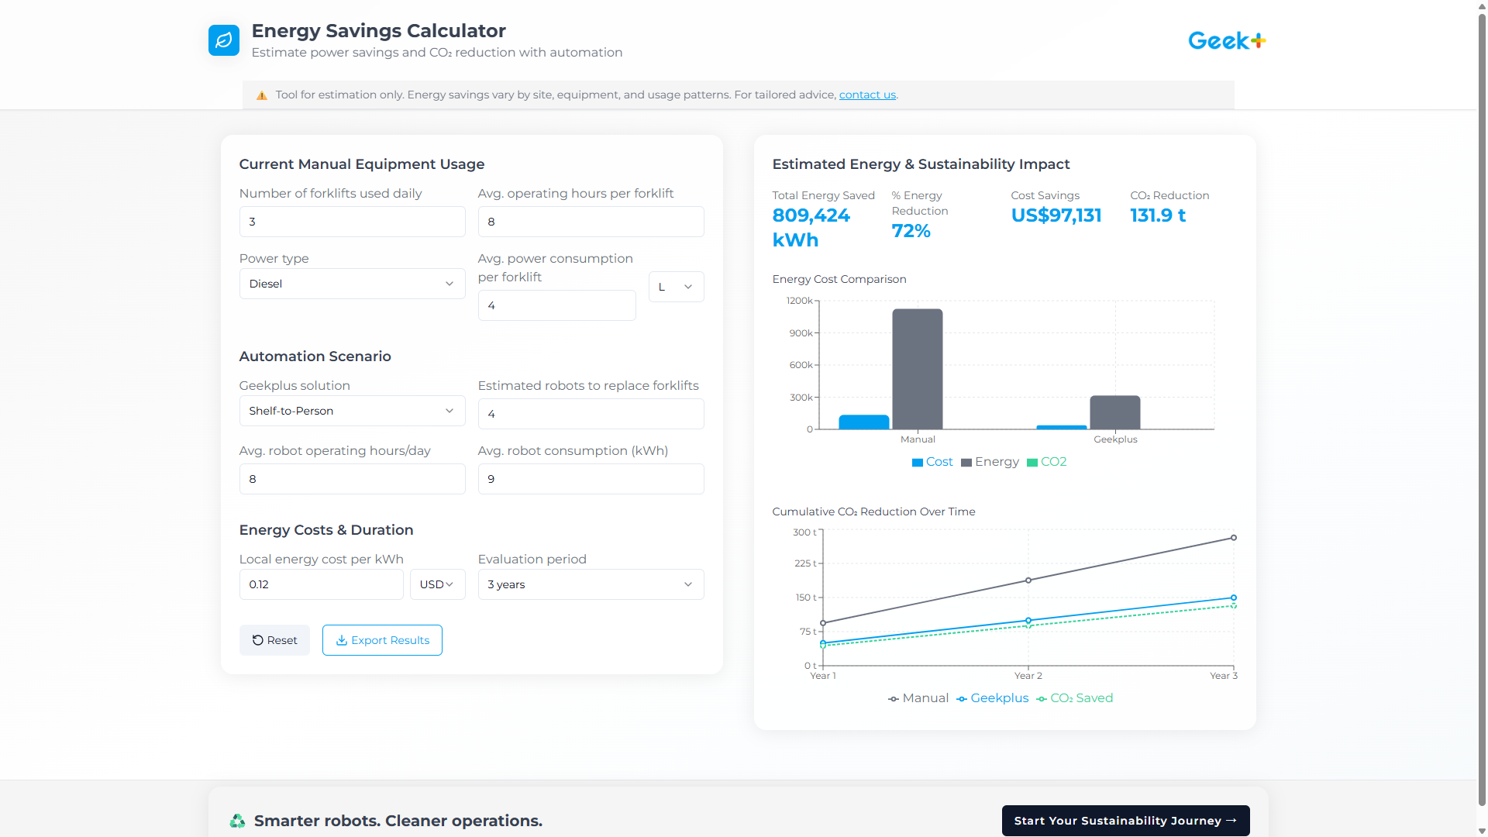Click the blue Cost legend square
This screenshot has width=1488, height=837.
(x=916, y=462)
